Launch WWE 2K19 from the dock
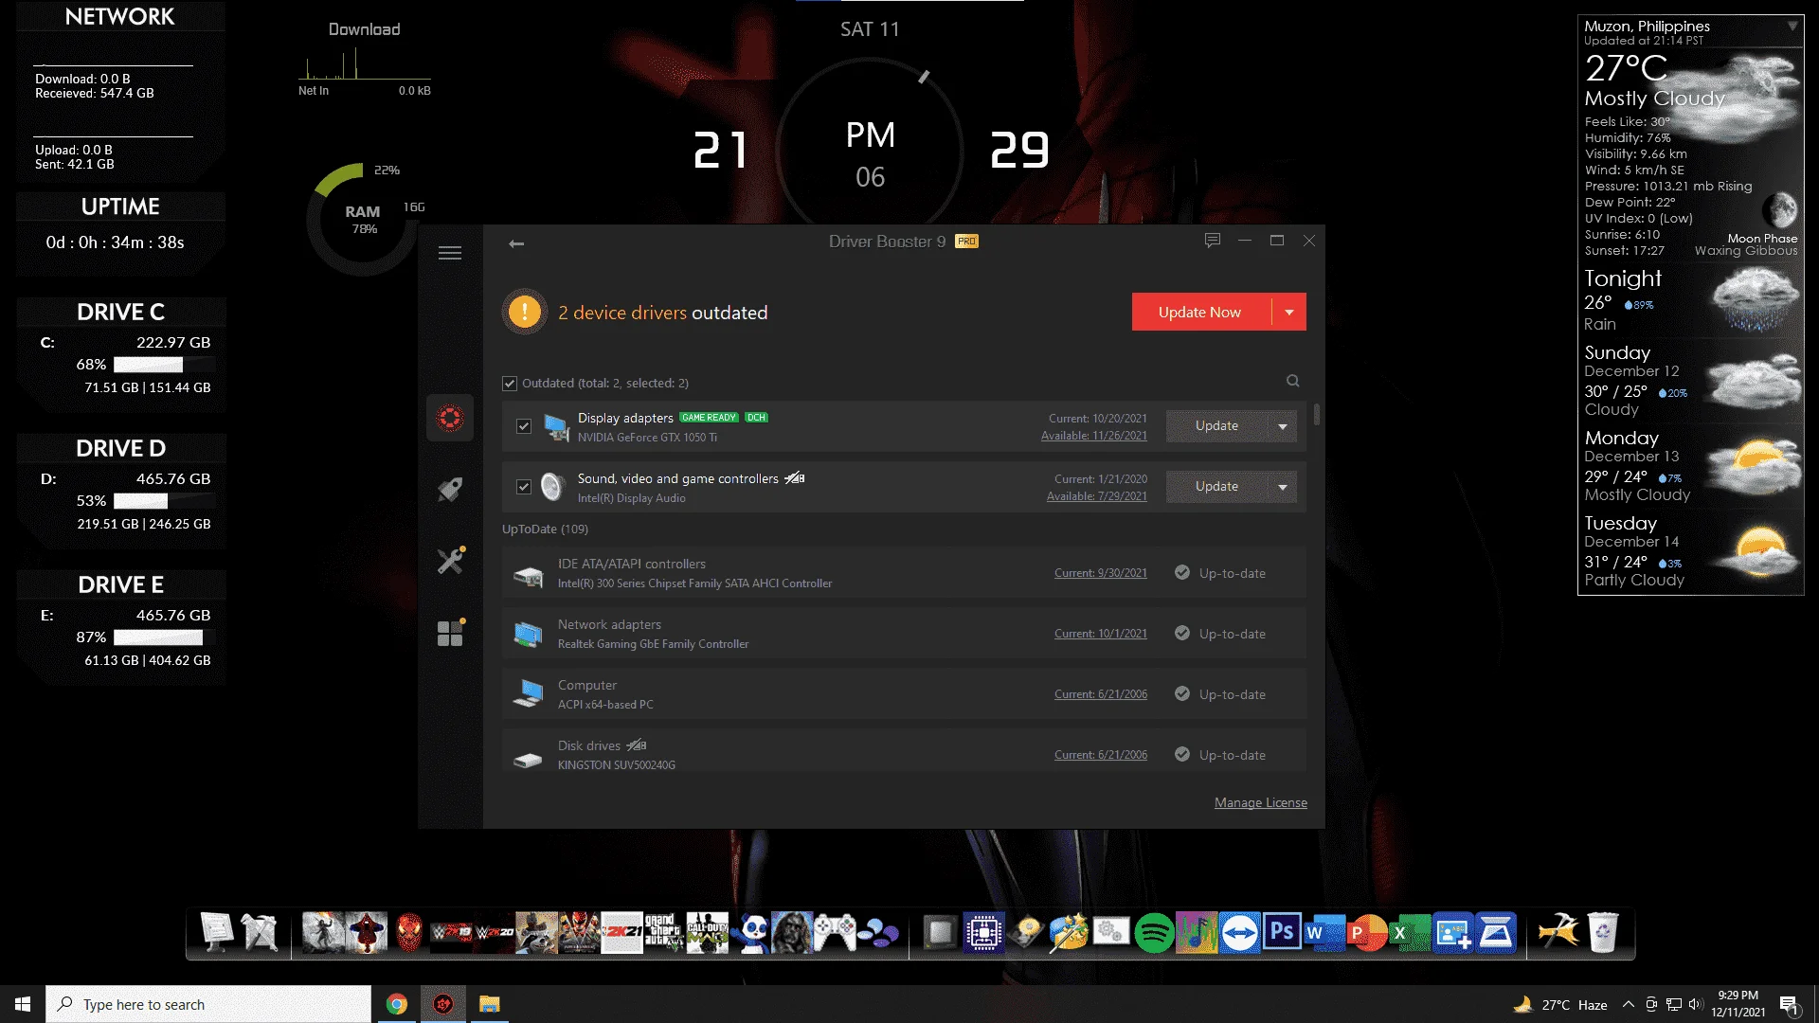Image resolution: width=1819 pixels, height=1023 pixels. [451, 933]
